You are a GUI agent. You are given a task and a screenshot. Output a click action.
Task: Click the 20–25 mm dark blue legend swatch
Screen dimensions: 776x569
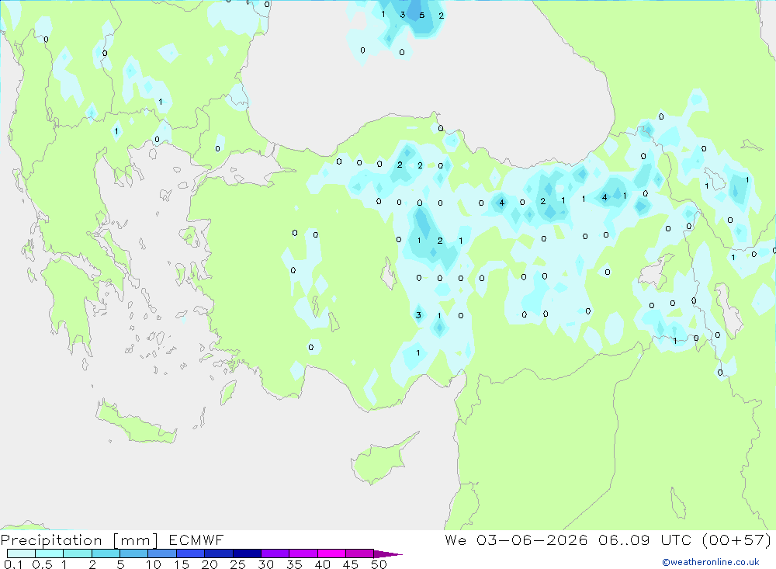pos(219,553)
